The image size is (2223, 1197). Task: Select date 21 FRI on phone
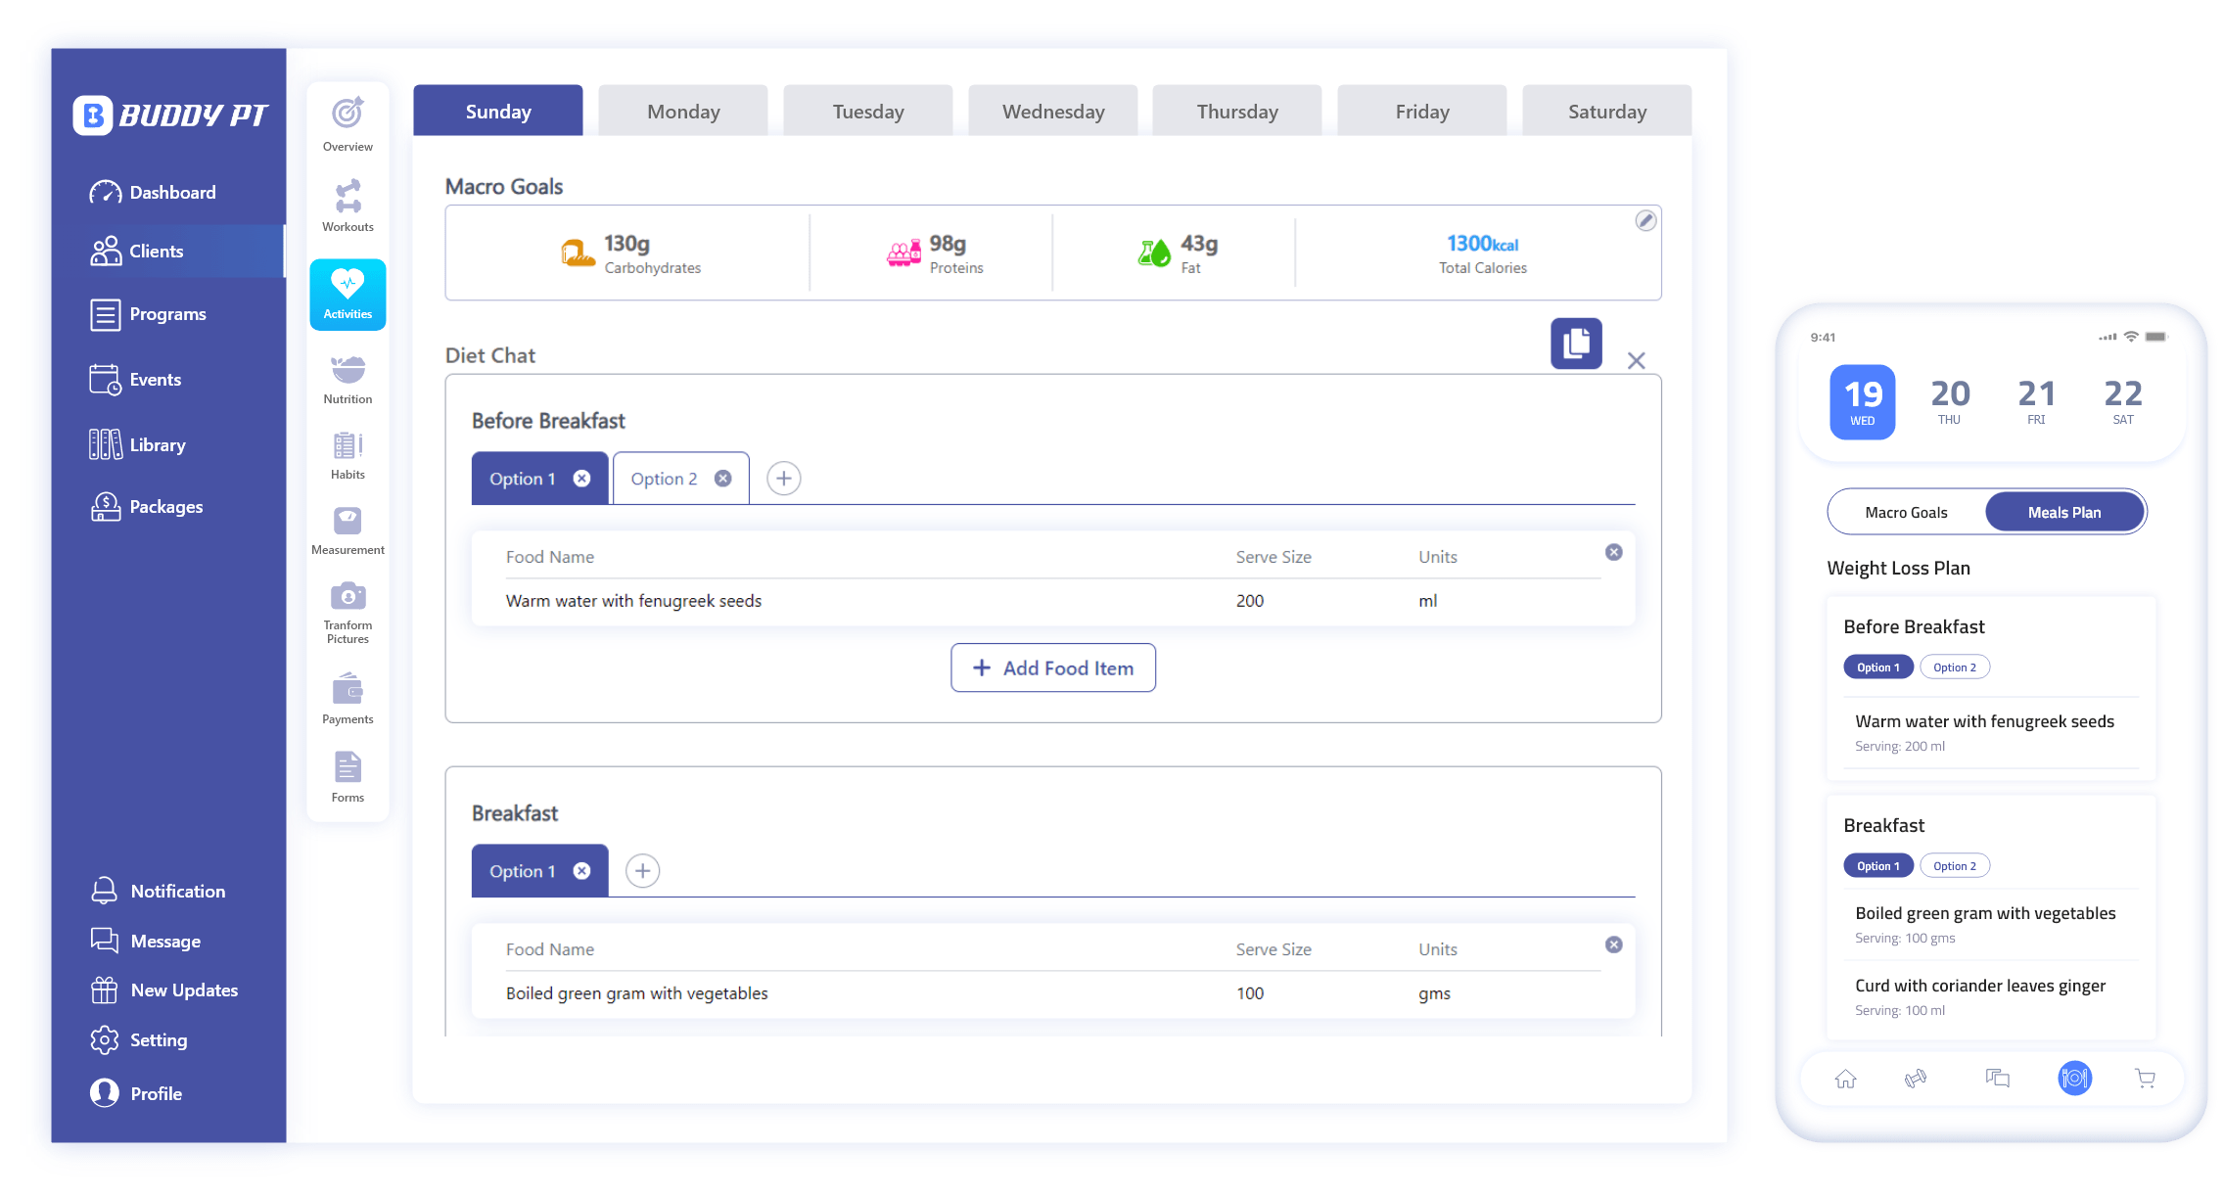tap(2036, 402)
